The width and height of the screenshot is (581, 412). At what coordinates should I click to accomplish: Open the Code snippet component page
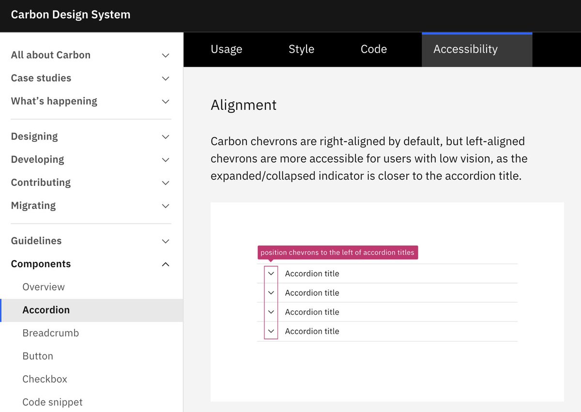(x=53, y=402)
